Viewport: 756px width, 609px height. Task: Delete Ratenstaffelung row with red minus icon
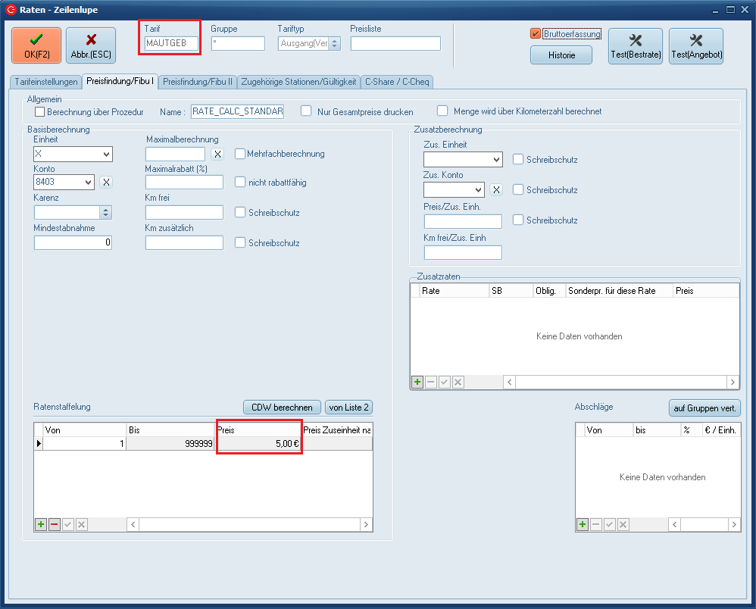55,524
